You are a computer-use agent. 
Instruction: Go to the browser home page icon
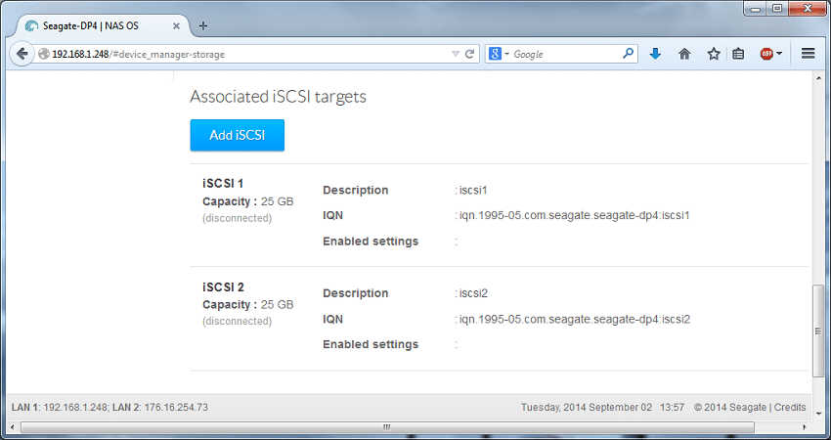(684, 54)
